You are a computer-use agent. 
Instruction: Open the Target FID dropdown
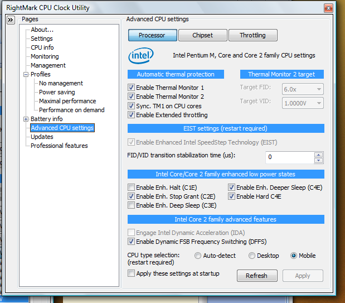point(303,89)
